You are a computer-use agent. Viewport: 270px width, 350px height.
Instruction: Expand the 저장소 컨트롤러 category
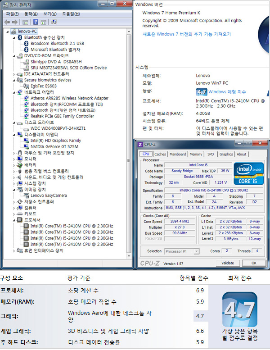pos(14,202)
